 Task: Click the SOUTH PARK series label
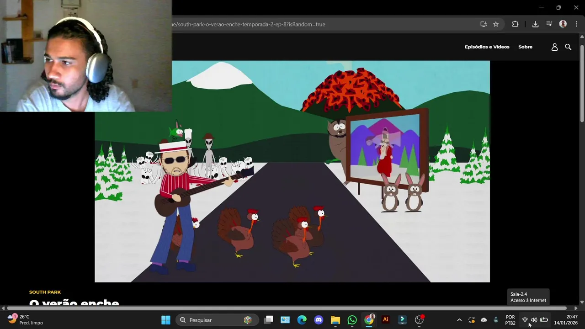(45, 292)
